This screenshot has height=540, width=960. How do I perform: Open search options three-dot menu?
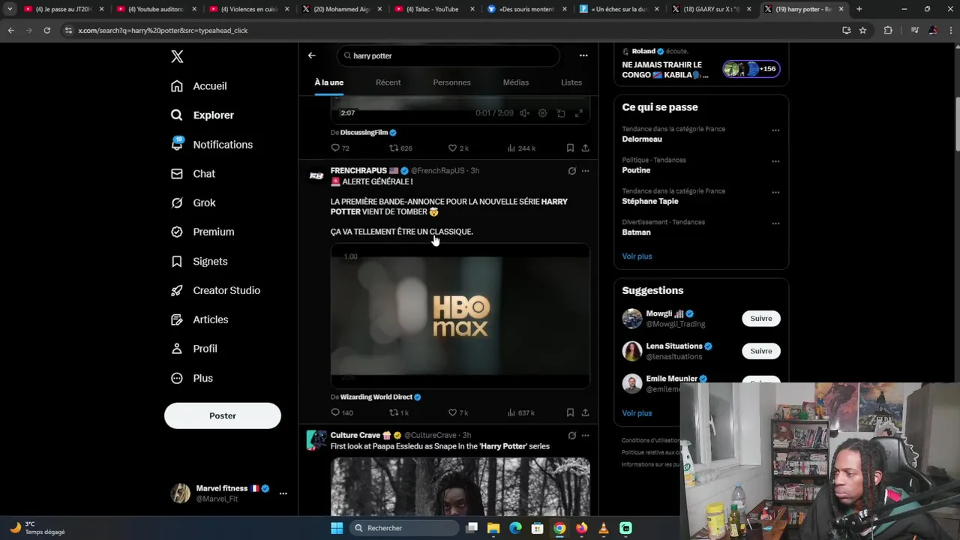(x=583, y=55)
